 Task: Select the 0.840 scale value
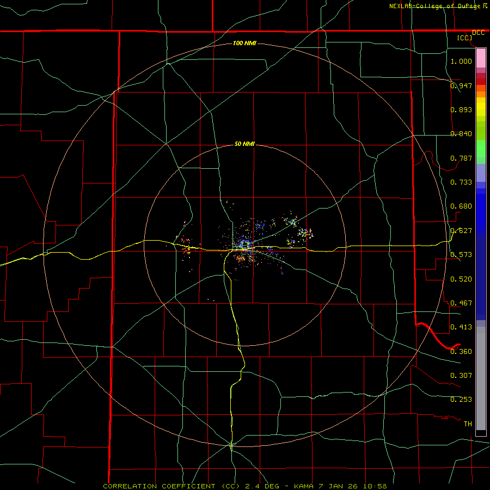point(461,133)
